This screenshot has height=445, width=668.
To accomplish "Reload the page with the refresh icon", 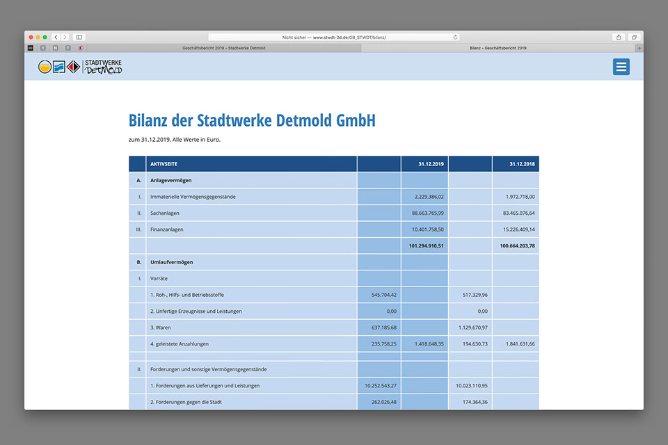I will [x=456, y=37].
